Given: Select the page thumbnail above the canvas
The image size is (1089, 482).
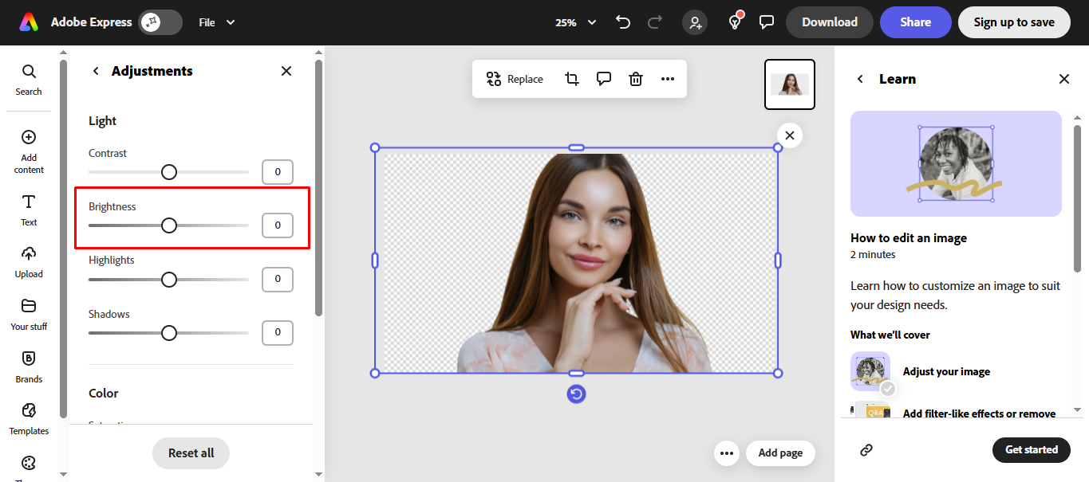Looking at the screenshot, I should click(x=789, y=84).
